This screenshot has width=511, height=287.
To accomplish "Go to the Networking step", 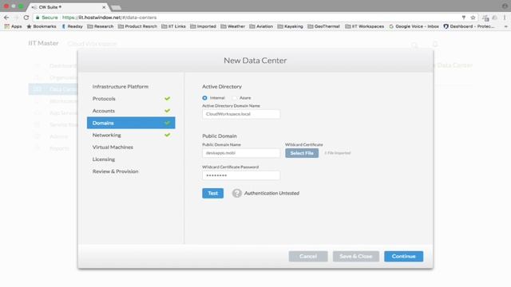I will coord(131,135).
